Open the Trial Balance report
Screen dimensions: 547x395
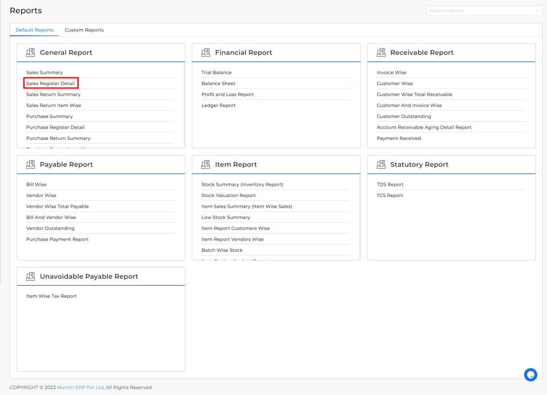pos(216,73)
